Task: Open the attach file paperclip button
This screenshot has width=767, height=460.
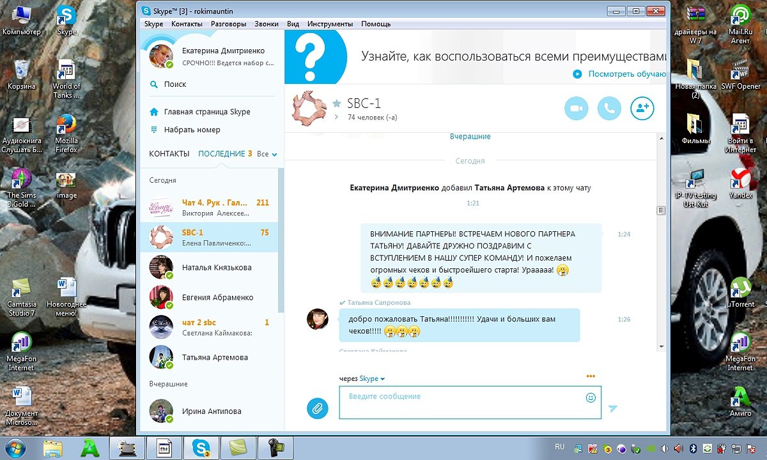Action: tap(317, 408)
